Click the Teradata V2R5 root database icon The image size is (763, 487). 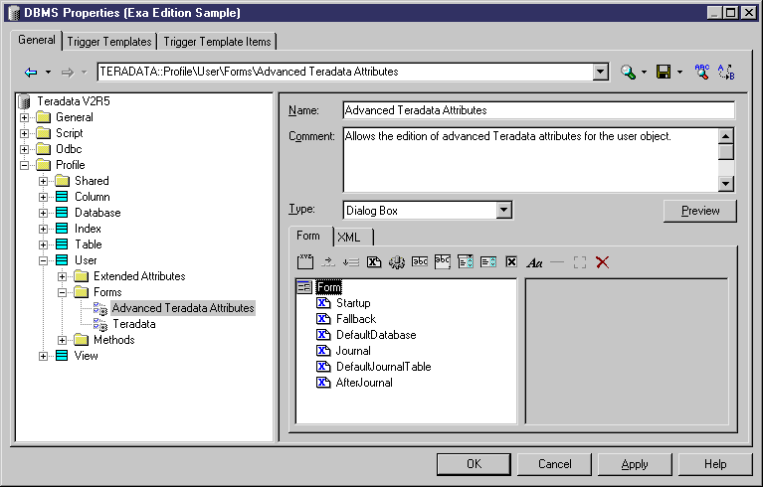[x=25, y=101]
